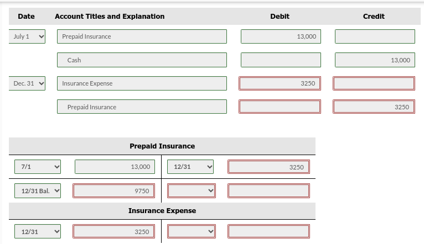This screenshot has width=424, height=244.
Task: Open the 12/31 credit-side dropdown in Prepaid Insurance
Action: coord(190,167)
